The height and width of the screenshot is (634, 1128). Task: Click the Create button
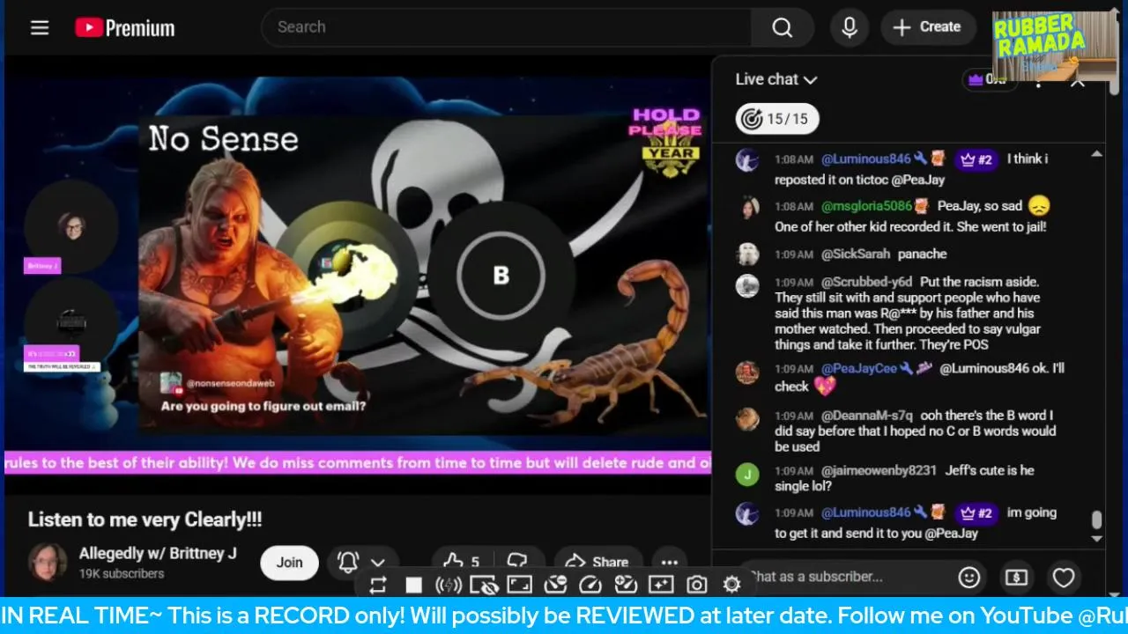927,27
